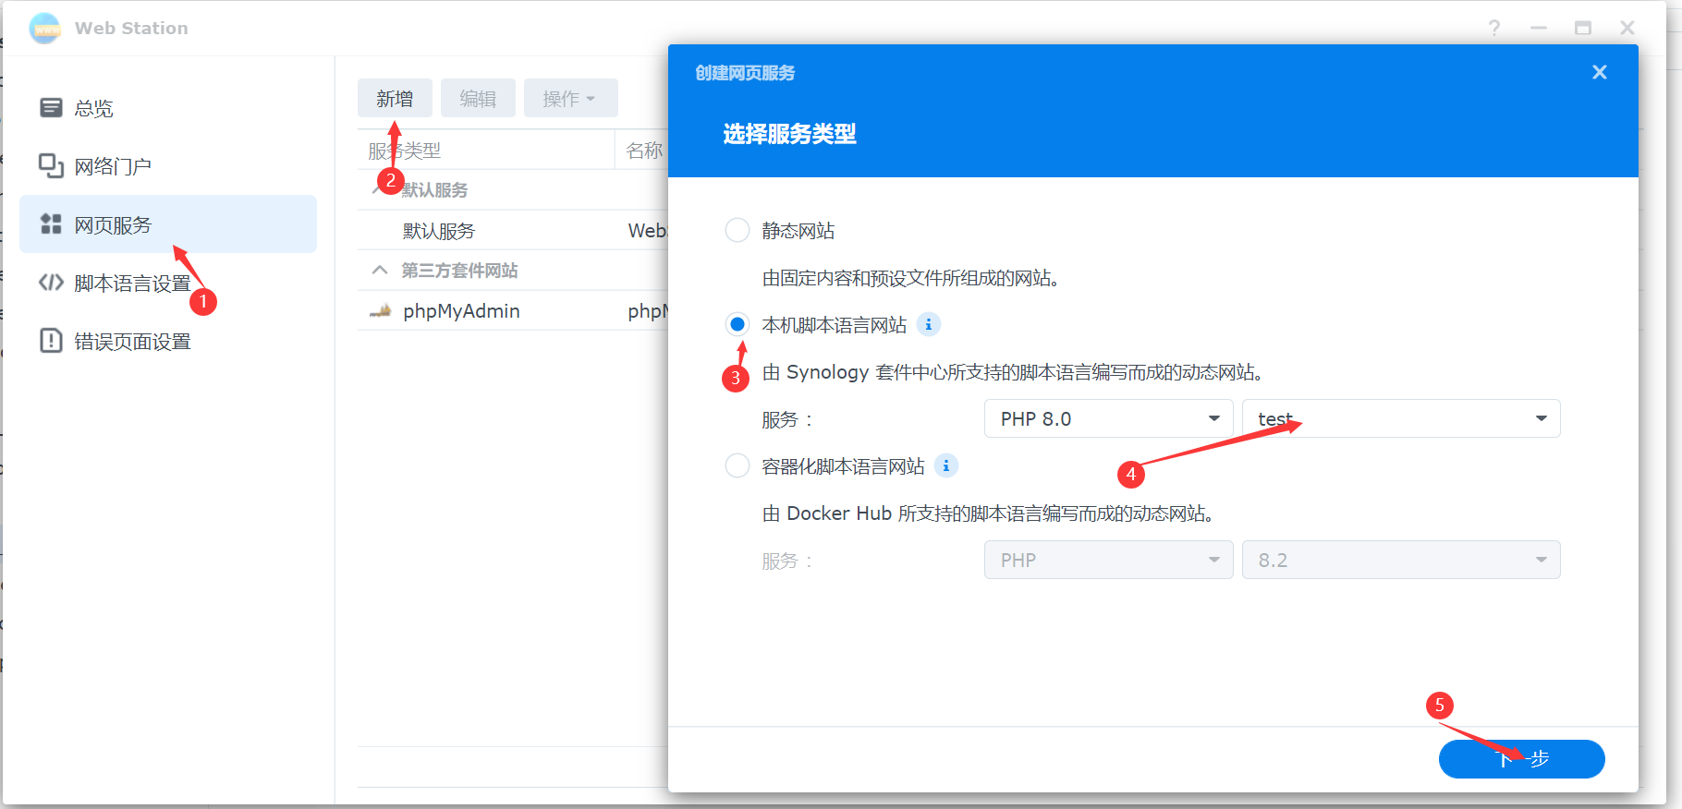Screen dimensions: 1682x809
Task: Close the 创建网页服务 dialog with X
Action: tap(1600, 72)
